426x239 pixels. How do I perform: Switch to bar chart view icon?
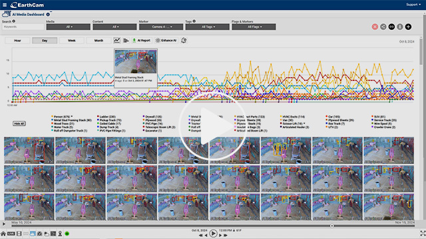(x=126, y=40)
